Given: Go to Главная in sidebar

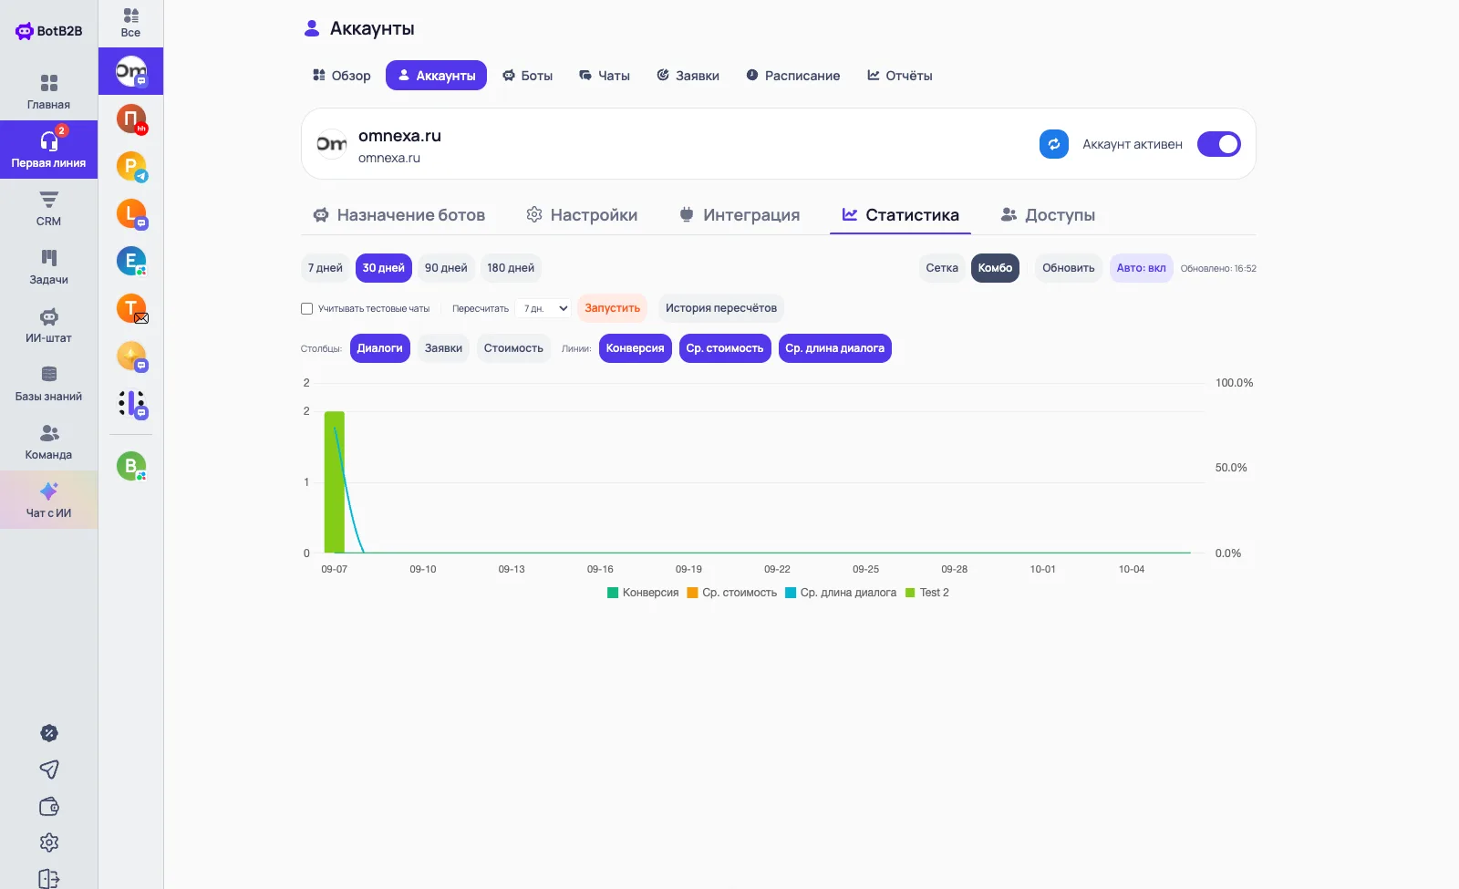Looking at the screenshot, I should 48,92.
